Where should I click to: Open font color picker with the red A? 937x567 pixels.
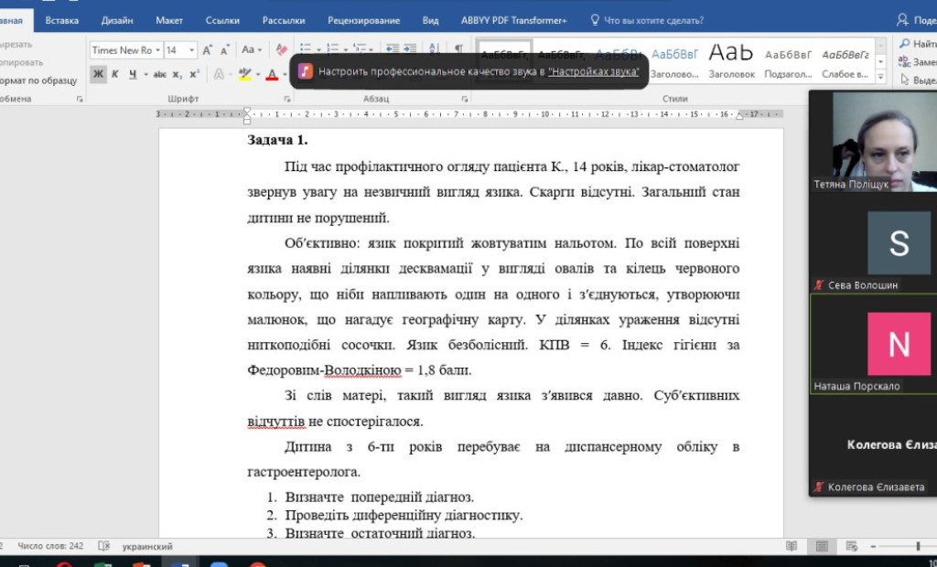(x=272, y=74)
